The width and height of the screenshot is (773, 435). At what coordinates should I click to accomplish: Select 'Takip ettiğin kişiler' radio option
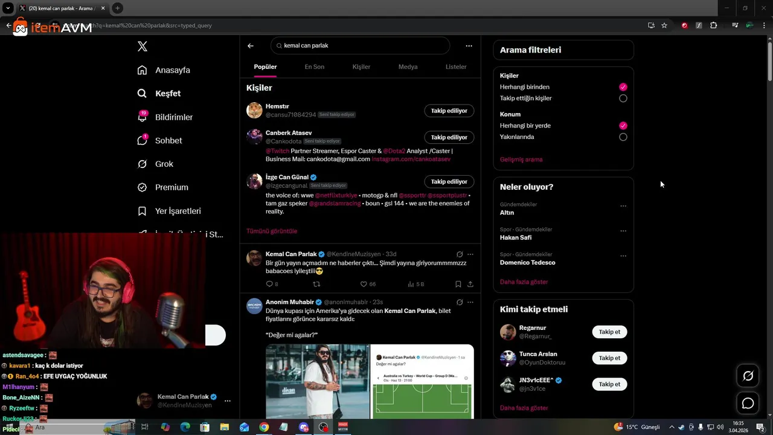(623, 98)
